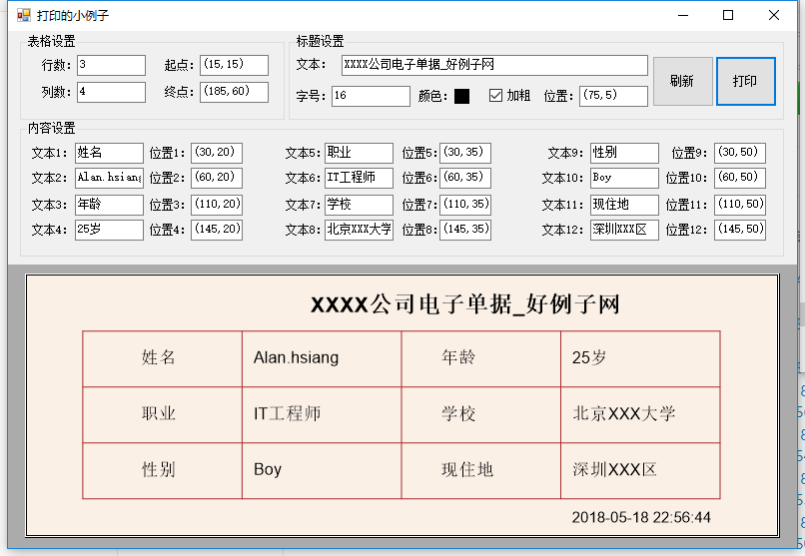Focus the 列数 columns input field
Image resolution: width=805 pixels, height=556 pixels.
click(112, 92)
